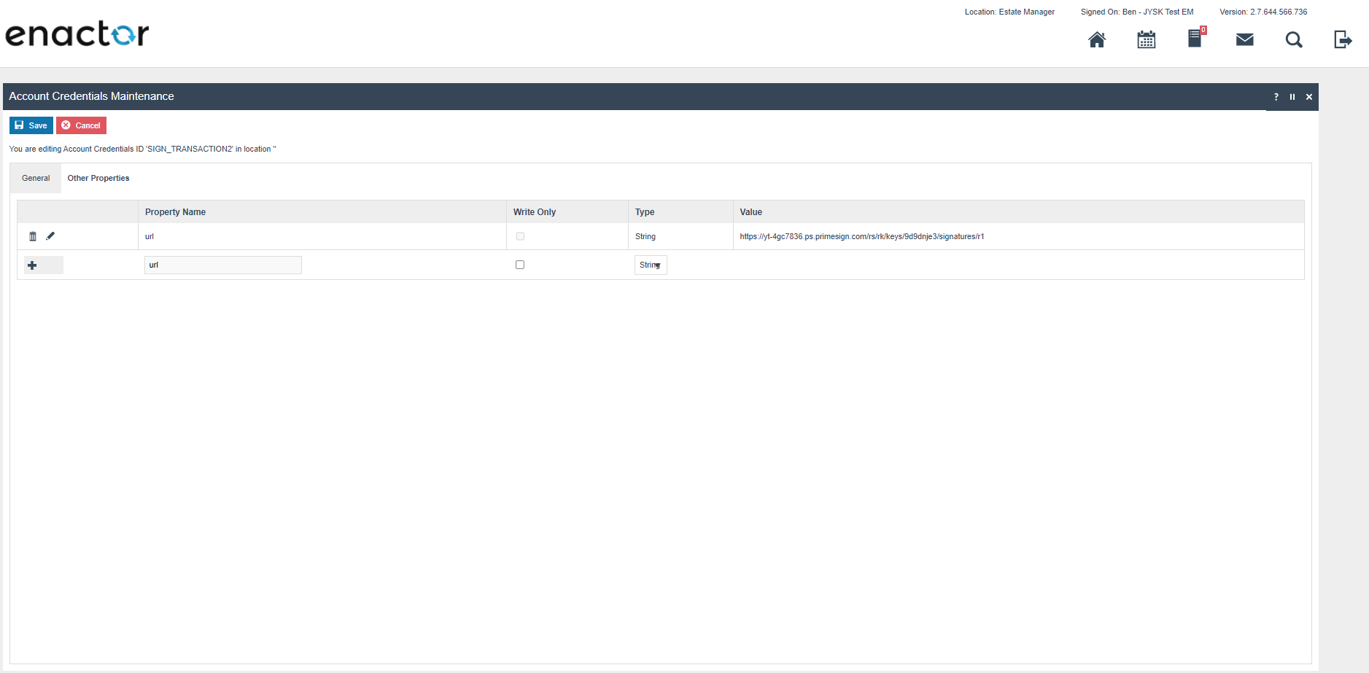1369x673 pixels.
Task: Select the Other Properties tab
Action: point(98,178)
